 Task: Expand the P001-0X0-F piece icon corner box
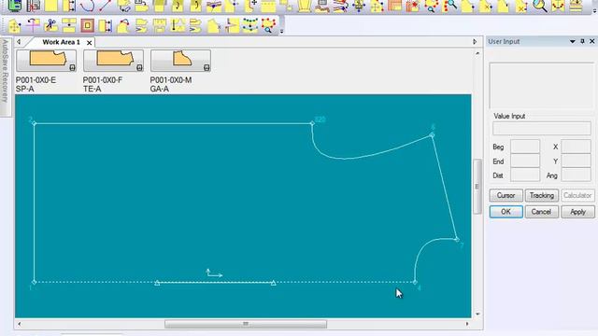[139, 67]
